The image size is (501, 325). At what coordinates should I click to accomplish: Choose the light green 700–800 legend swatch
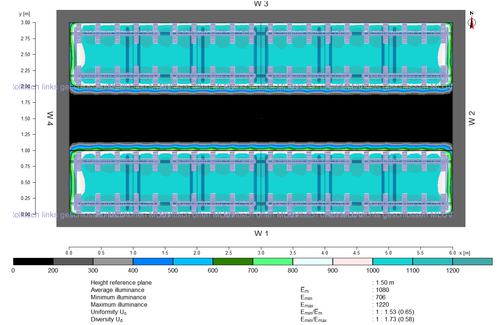point(273,262)
